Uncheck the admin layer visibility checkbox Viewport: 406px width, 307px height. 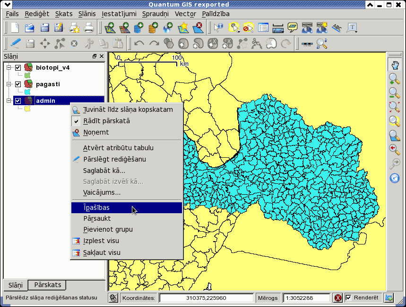18,101
